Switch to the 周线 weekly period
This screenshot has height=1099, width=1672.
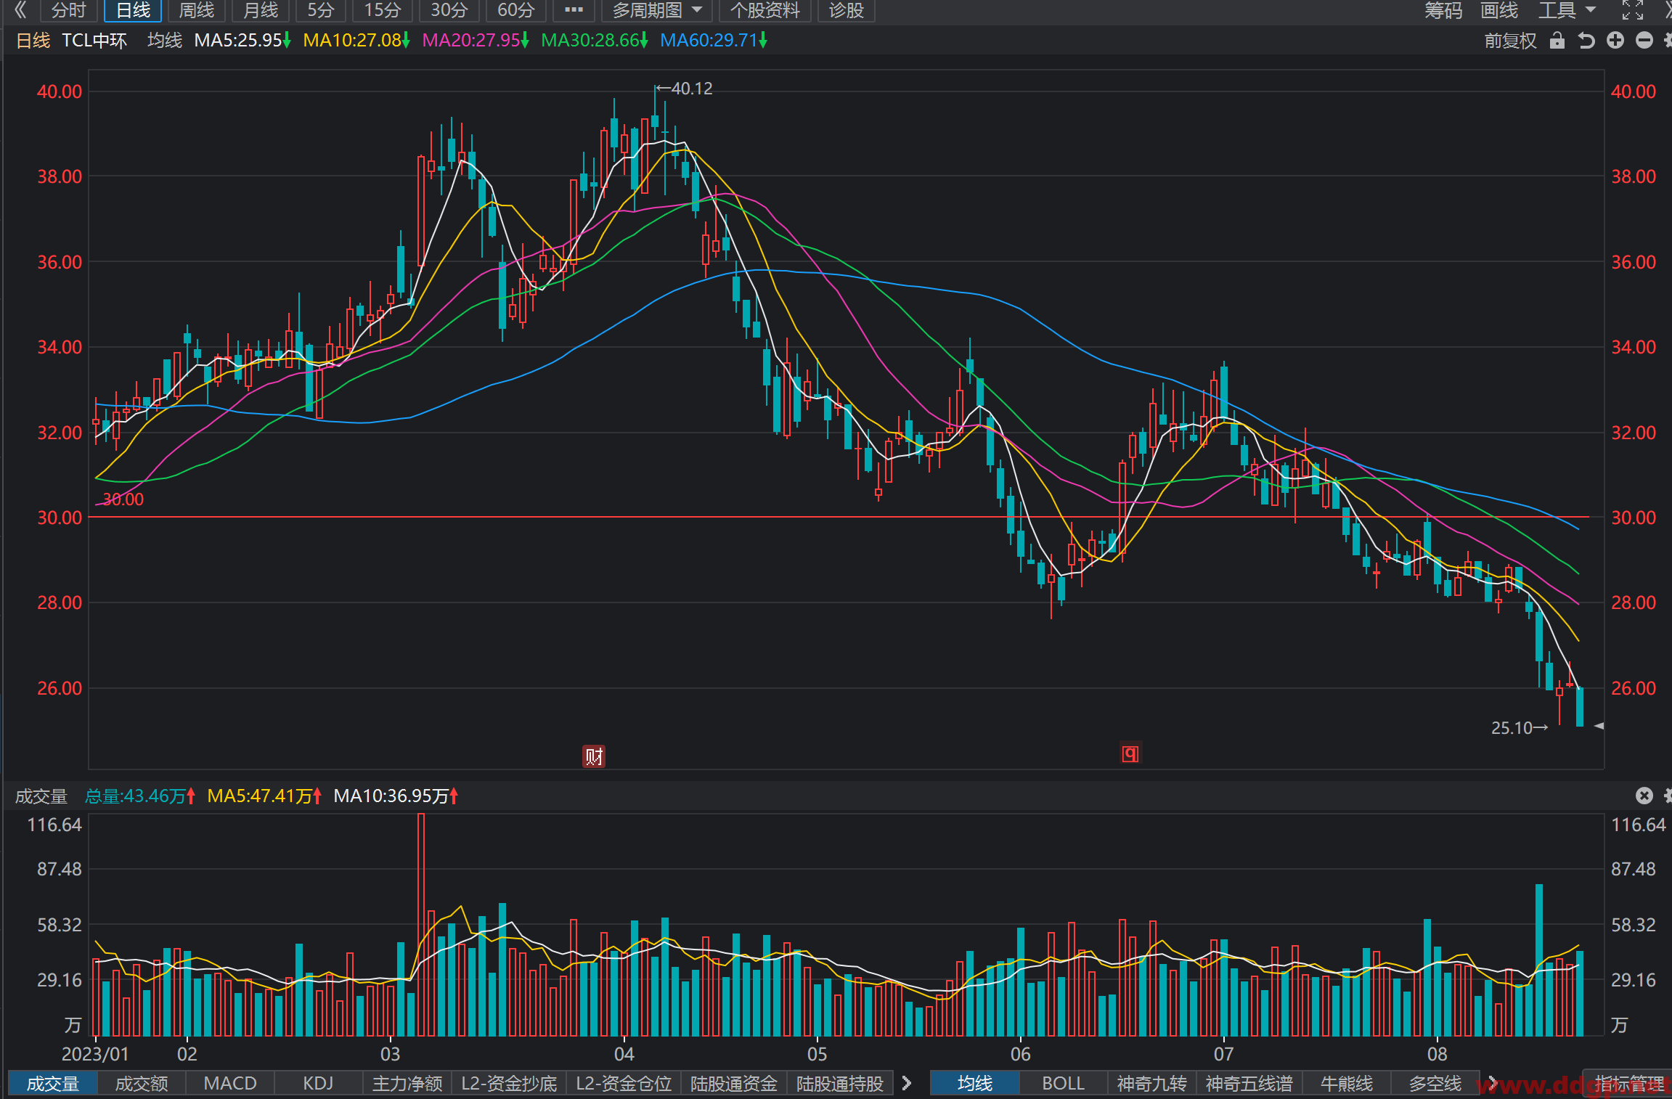click(197, 10)
